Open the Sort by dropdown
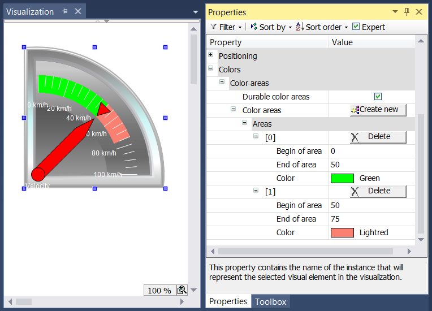The image size is (432, 311). point(290,27)
